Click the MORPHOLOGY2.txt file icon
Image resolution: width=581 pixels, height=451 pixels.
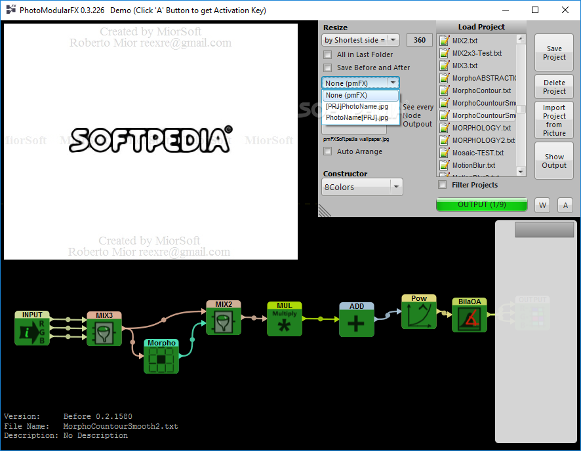coord(444,140)
